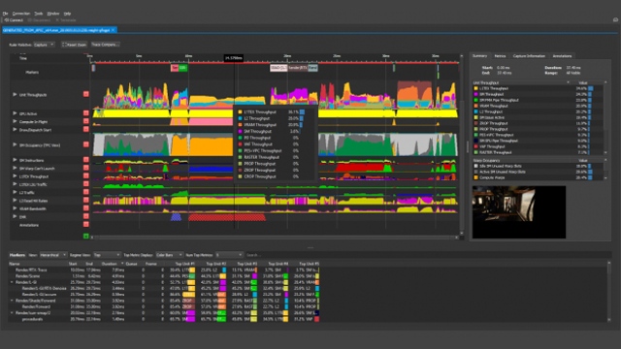The height and width of the screenshot is (349, 621).
Task: Open the Connection menu
Action: (x=21, y=14)
